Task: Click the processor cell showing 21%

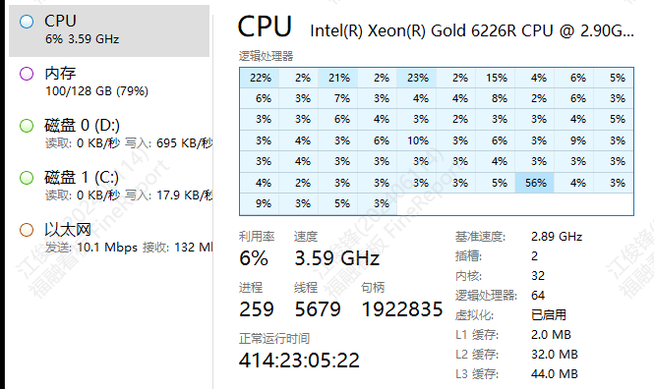Action: [337, 78]
